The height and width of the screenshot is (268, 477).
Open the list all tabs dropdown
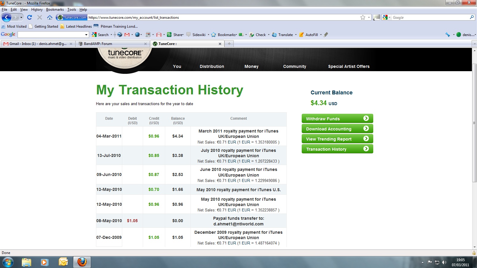tap(474, 44)
